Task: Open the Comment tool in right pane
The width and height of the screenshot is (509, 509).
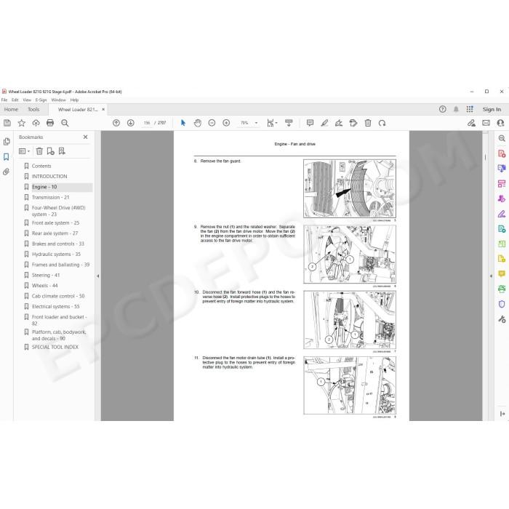Action: pos(502,274)
